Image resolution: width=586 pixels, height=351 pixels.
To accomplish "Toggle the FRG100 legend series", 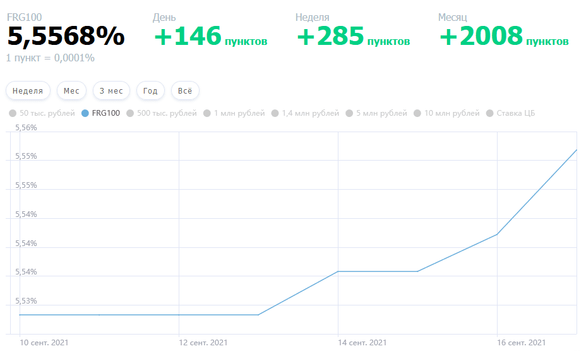I will point(101,113).
